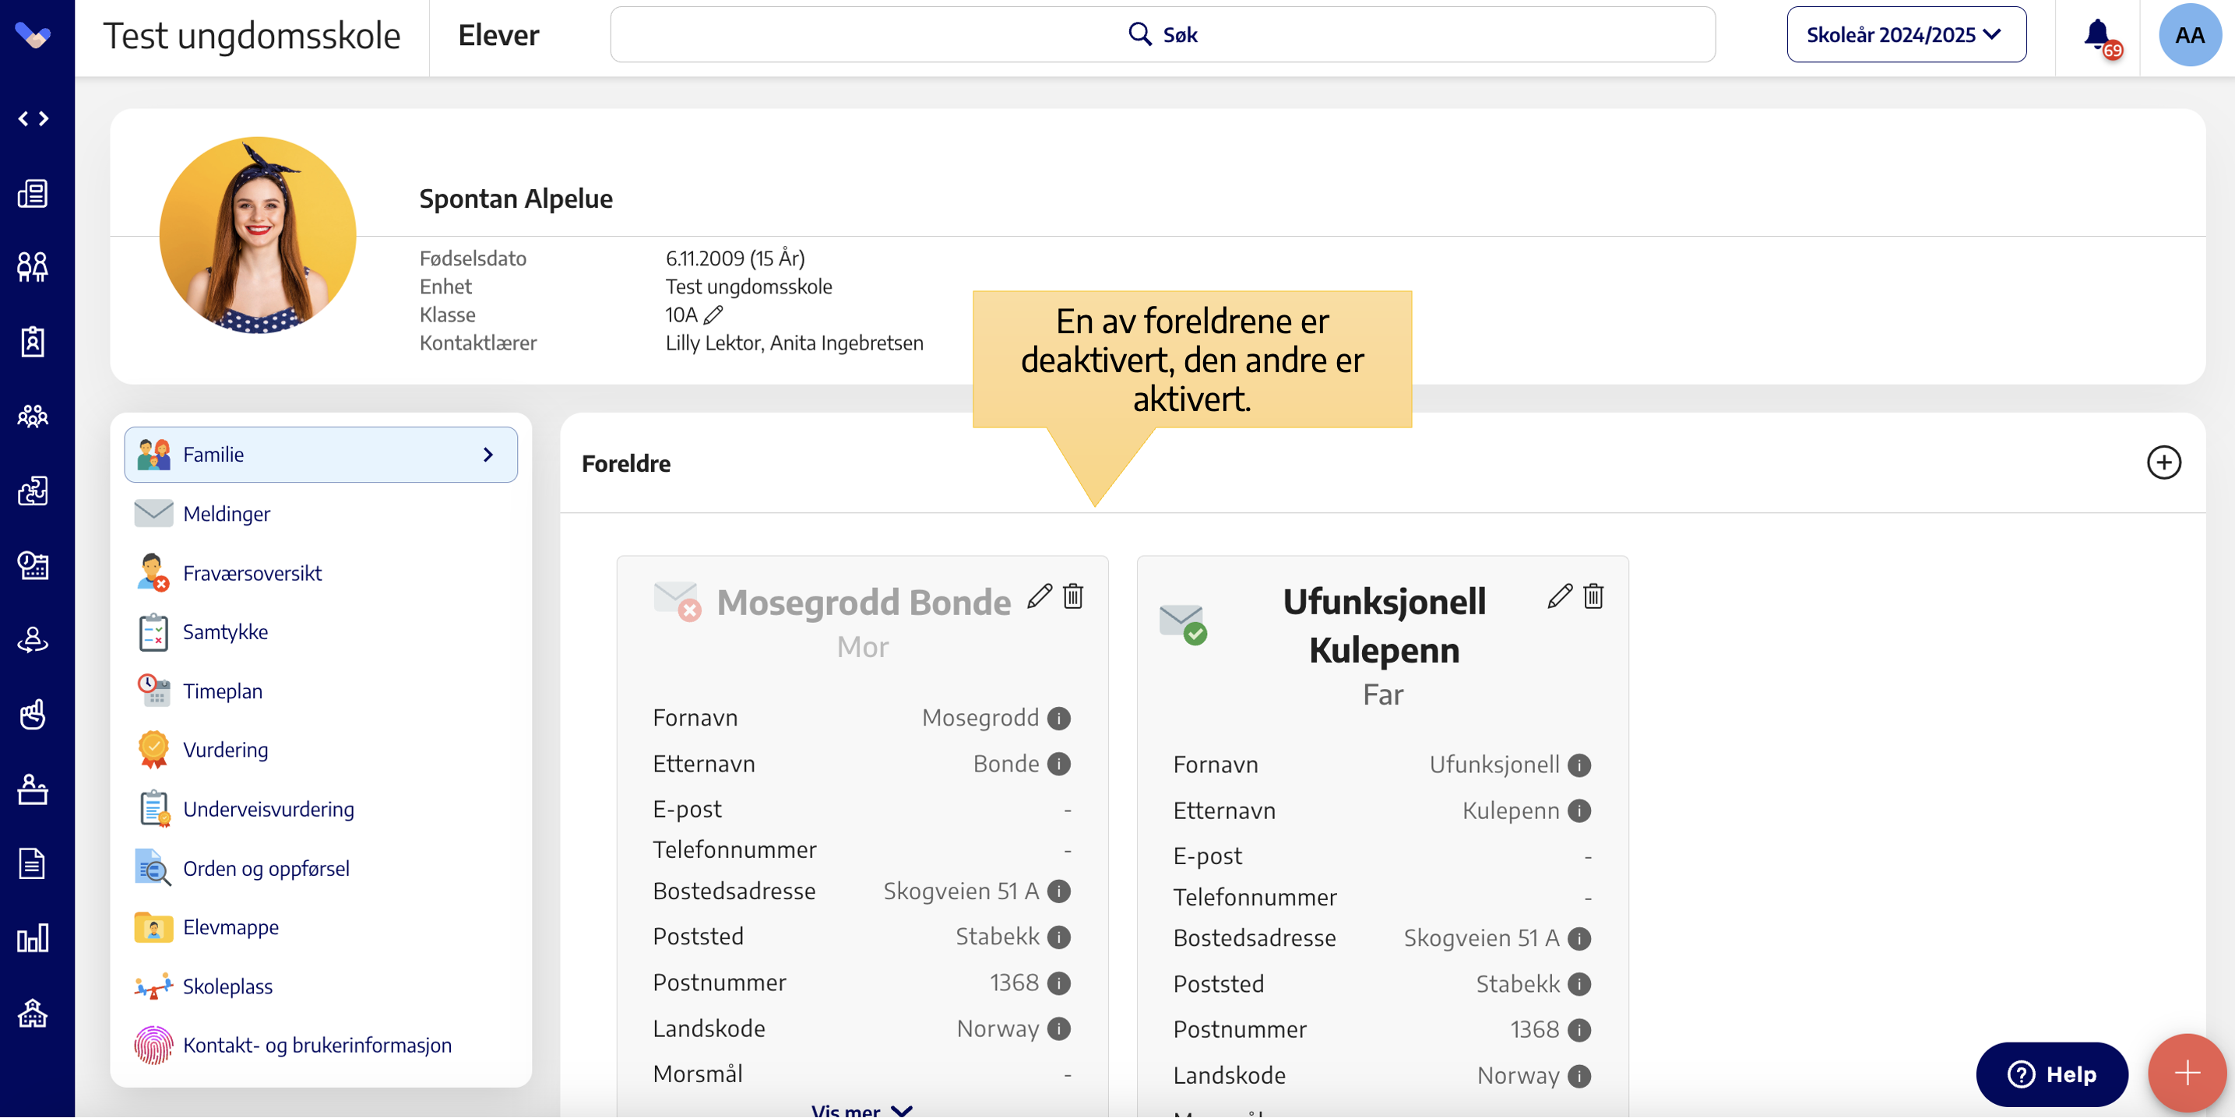The width and height of the screenshot is (2235, 1118).
Task: Expand the Familie menu chevron
Action: tap(488, 455)
